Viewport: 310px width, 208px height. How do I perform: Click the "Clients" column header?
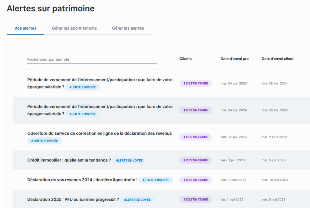(x=185, y=59)
